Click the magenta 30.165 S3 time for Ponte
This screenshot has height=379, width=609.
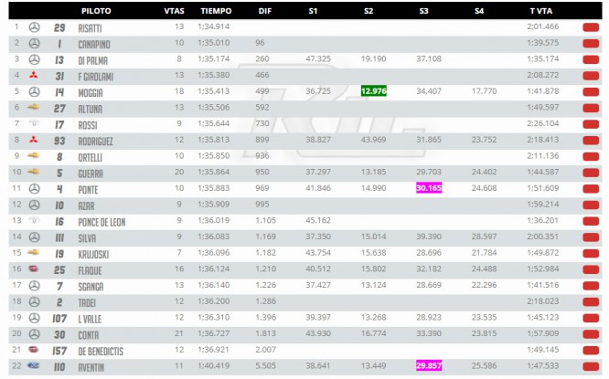click(429, 188)
